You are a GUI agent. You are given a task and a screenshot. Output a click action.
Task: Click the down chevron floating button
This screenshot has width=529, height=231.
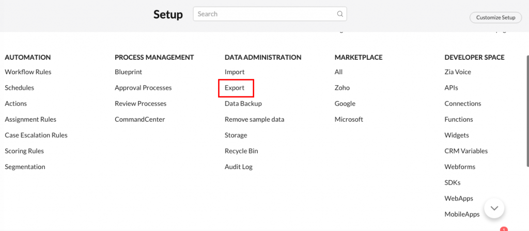[494, 208]
